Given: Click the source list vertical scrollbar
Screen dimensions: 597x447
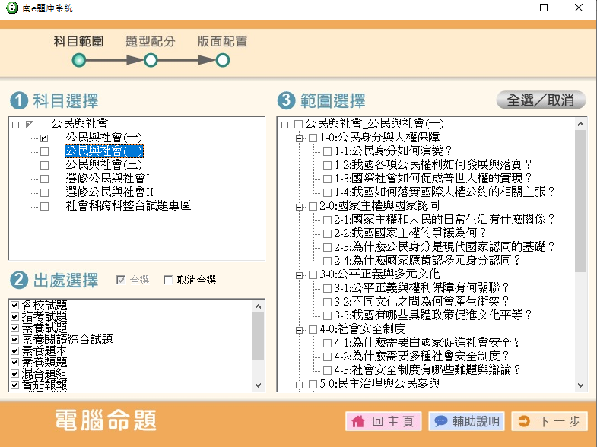Looking at the screenshot, I should click(x=258, y=334).
